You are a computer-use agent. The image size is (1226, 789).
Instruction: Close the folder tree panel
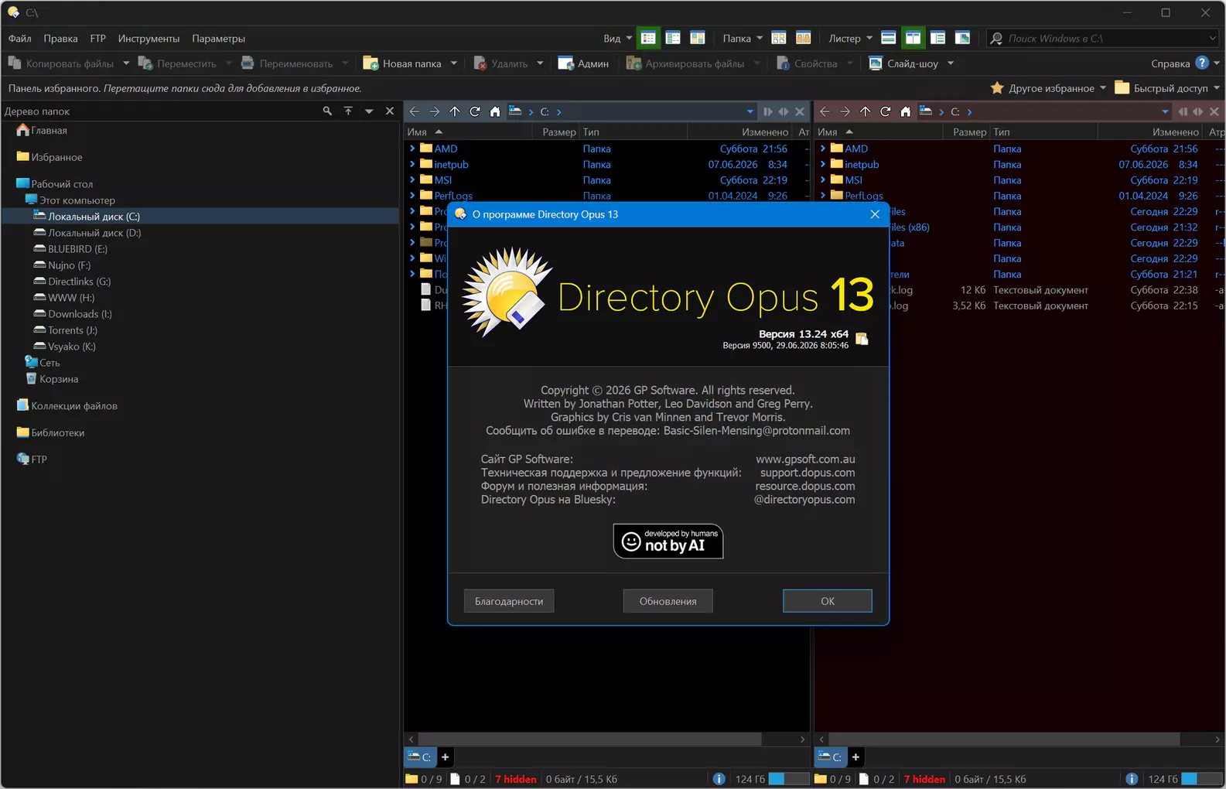coord(390,111)
